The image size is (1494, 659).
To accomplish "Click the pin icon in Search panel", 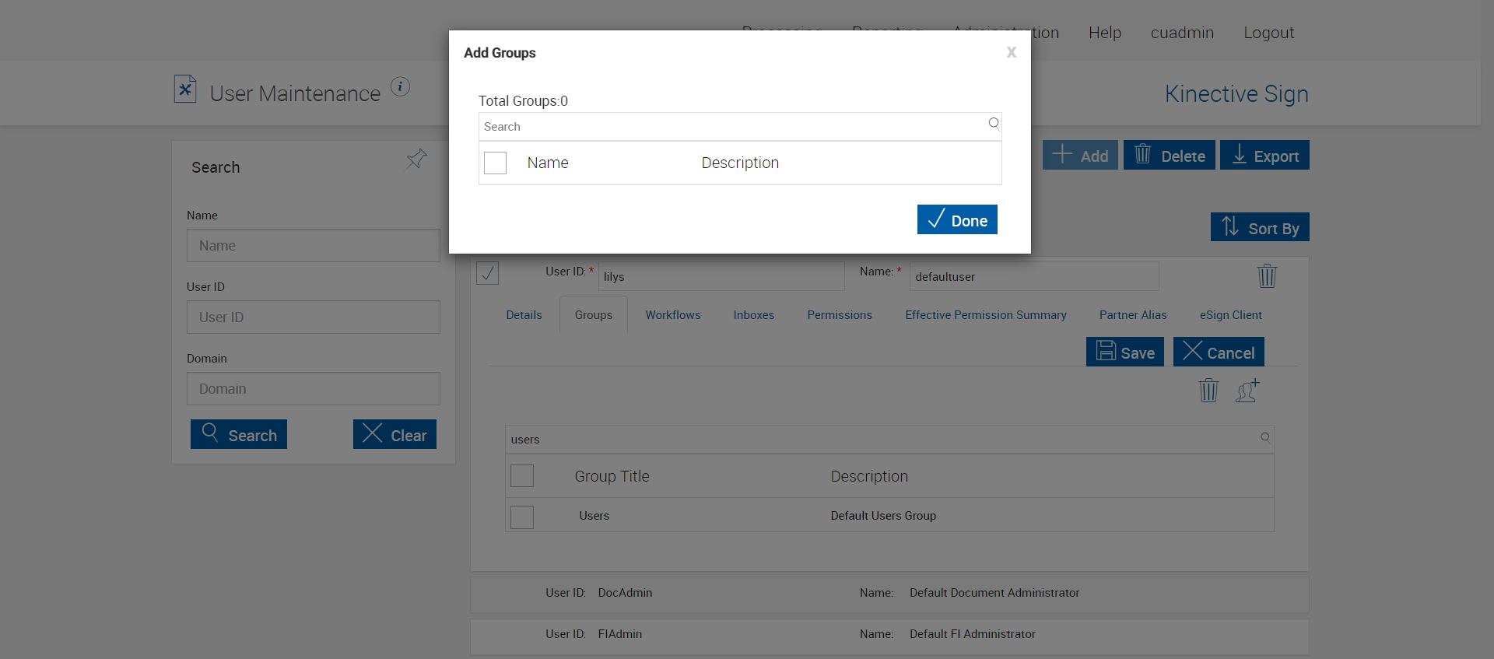I will coord(416,159).
